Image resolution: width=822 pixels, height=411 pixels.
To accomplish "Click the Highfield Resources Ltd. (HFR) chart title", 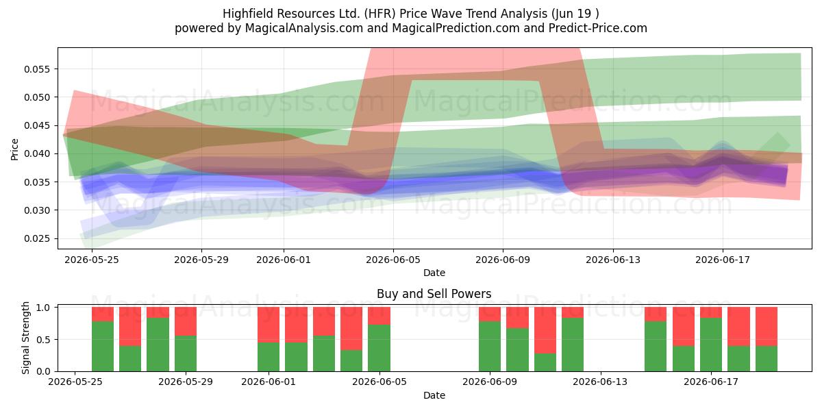I will tap(411, 14).
